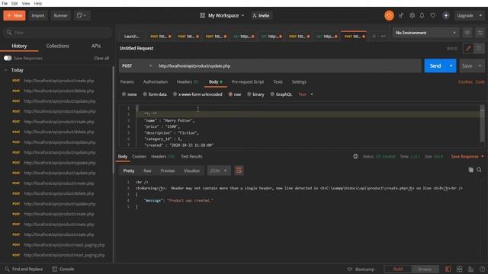The height and width of the screenshot is (274, 488).
Task: Open the Pre-request Script tab
Action: coord(248,81)
